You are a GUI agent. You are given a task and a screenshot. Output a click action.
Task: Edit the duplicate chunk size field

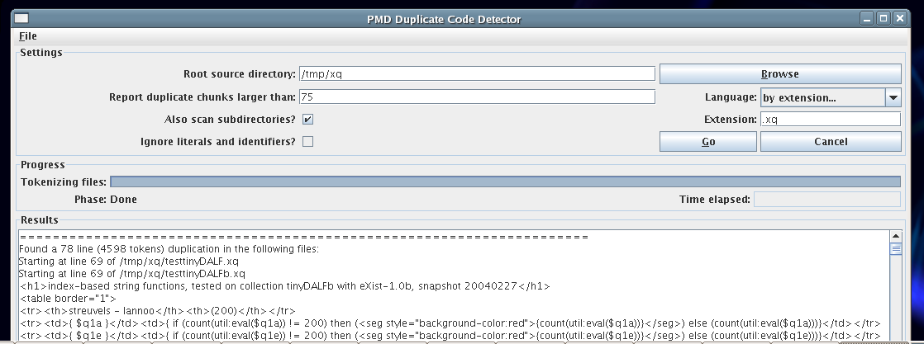(477, 97)
